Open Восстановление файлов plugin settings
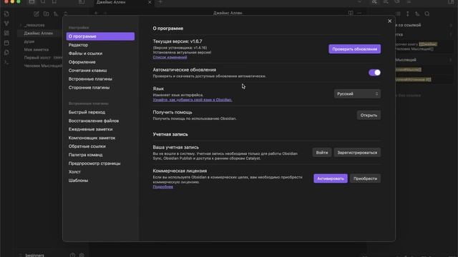Image resolution: width=458 pixels, height=257 pixels. click(100, 121)
